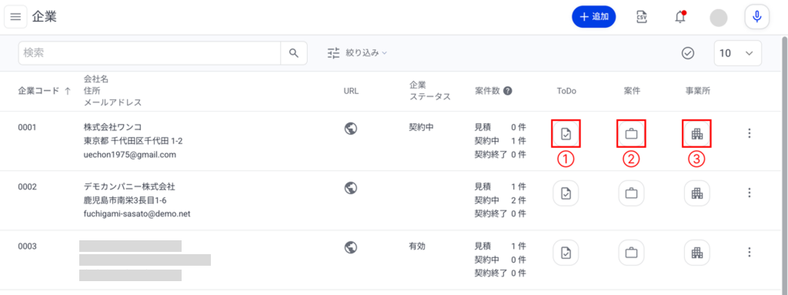Open the rows-per-page dropdown showing 10
The width and height of the screenshot is (788, 295).
(738, 53)
